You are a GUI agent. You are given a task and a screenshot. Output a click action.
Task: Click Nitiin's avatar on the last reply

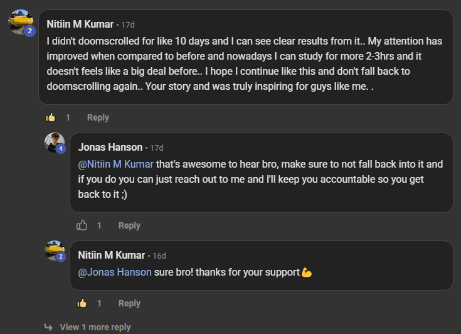point(54,249)
